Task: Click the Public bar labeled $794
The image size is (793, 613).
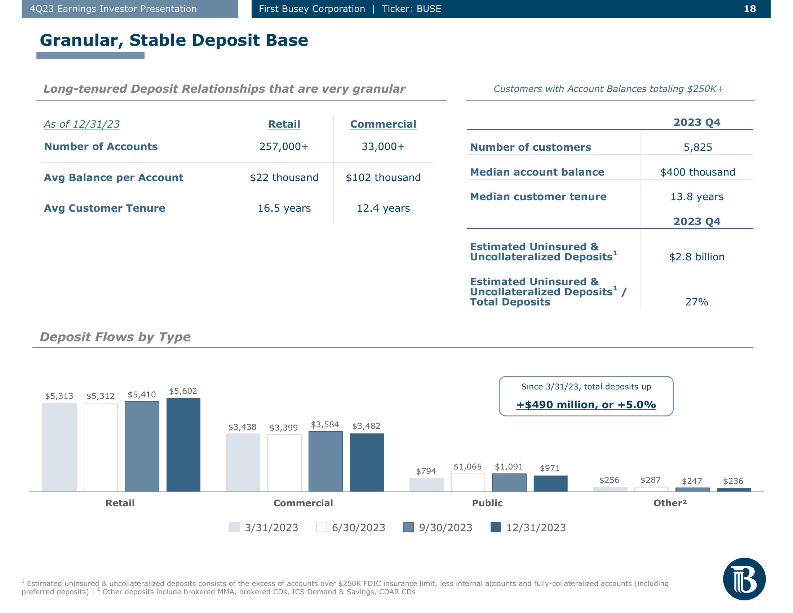Action: click(427, 485)
